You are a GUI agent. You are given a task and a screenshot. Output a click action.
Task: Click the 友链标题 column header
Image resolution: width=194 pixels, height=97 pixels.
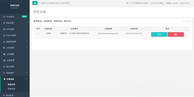pos(48,29)
